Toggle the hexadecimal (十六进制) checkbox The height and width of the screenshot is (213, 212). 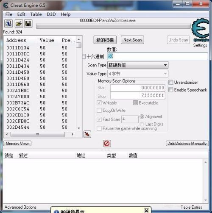pos(84,56)
